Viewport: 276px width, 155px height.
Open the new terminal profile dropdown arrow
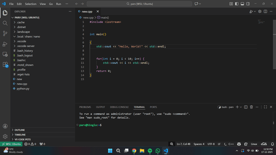(241, 107)
